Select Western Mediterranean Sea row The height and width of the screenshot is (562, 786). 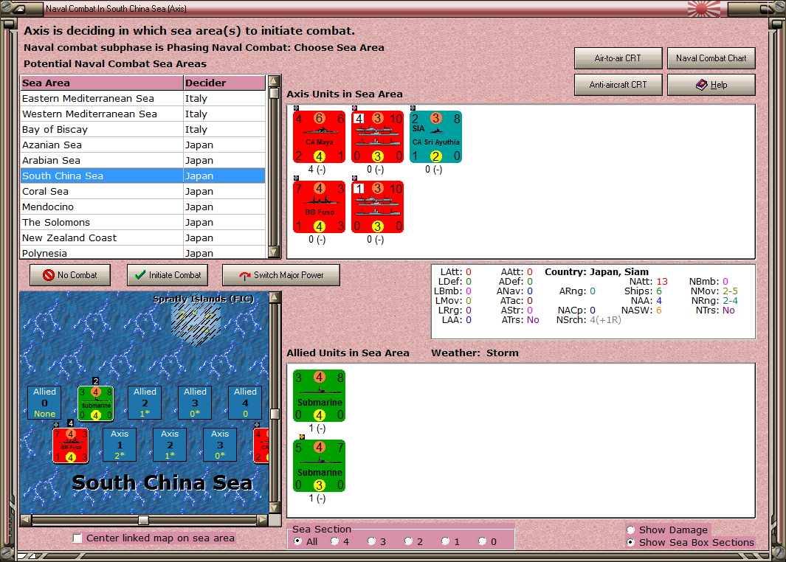tap(143, 114)
